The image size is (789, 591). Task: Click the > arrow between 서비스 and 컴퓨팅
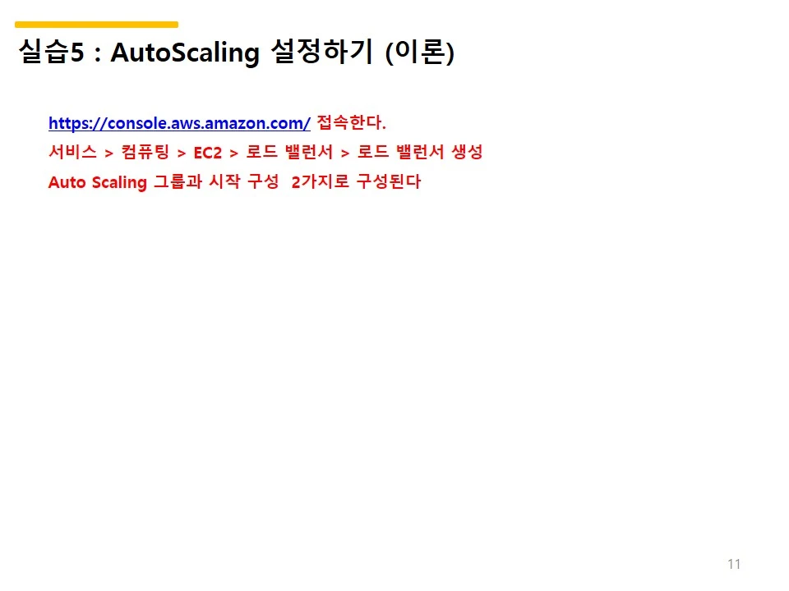(108, 153)
